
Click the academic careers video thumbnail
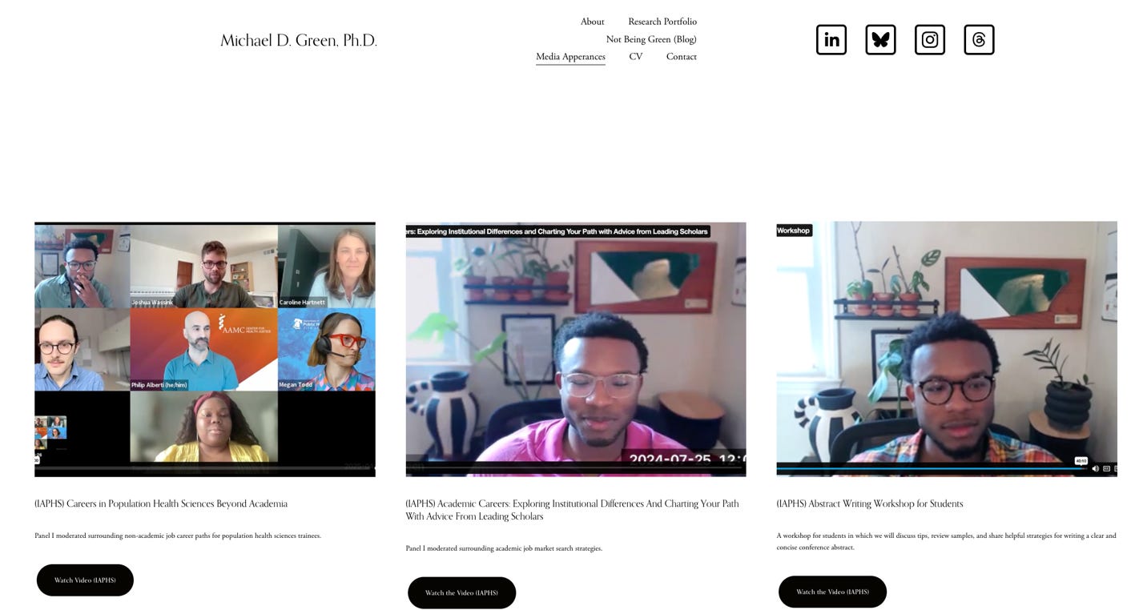[x=575, y=348]
